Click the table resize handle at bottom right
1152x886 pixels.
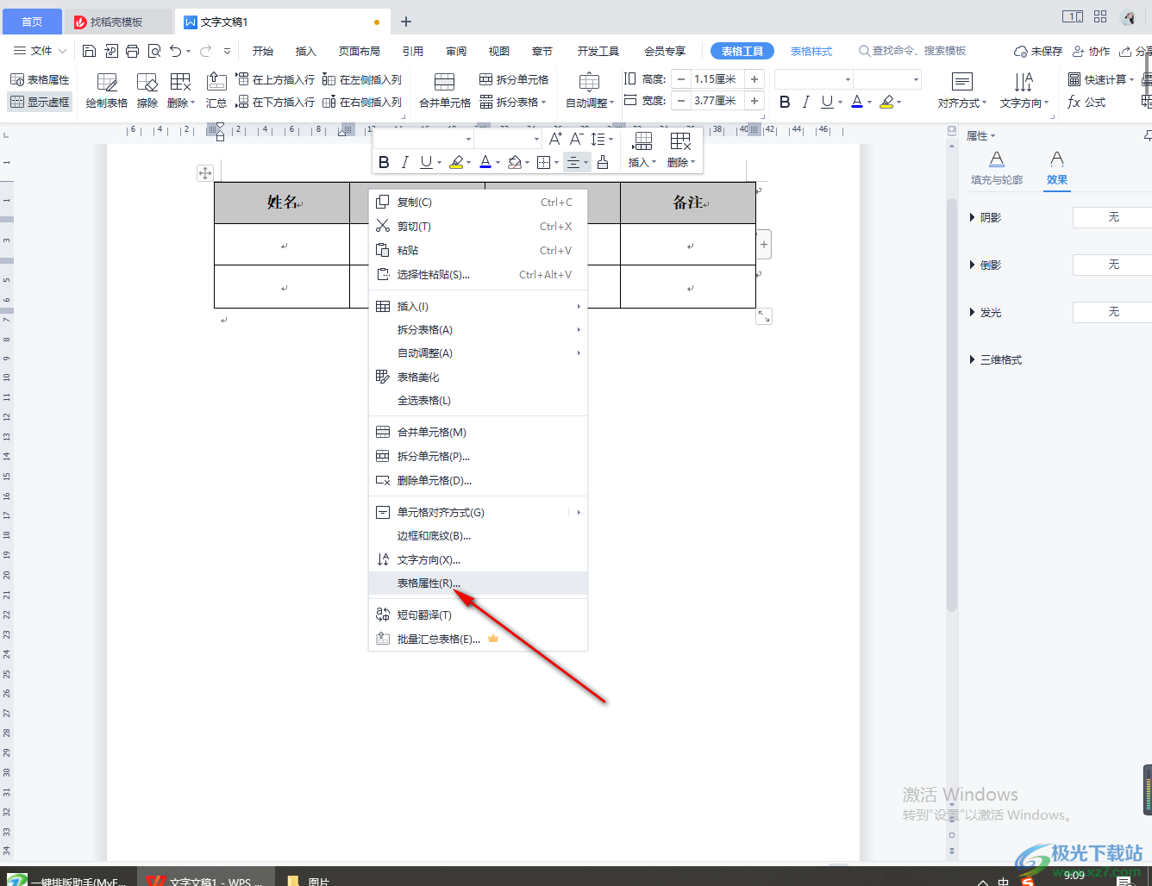tap(764, 316)
